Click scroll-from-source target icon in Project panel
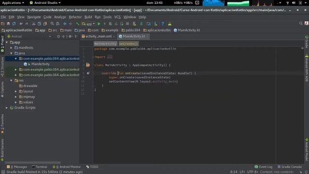This screenshot has height=174, width=309. click(58, 37)
